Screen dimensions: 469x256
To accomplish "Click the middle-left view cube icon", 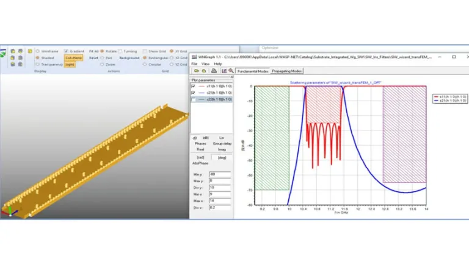I will point(13,58).
